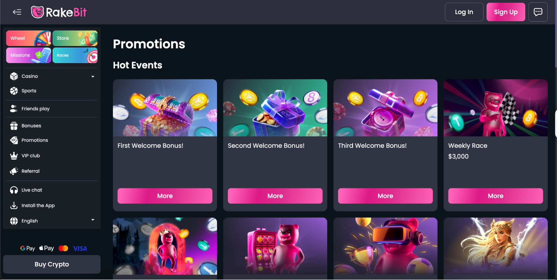
Task: Click the Live chat headset icon
Action: pyautogui.click(x=14, y=190)
